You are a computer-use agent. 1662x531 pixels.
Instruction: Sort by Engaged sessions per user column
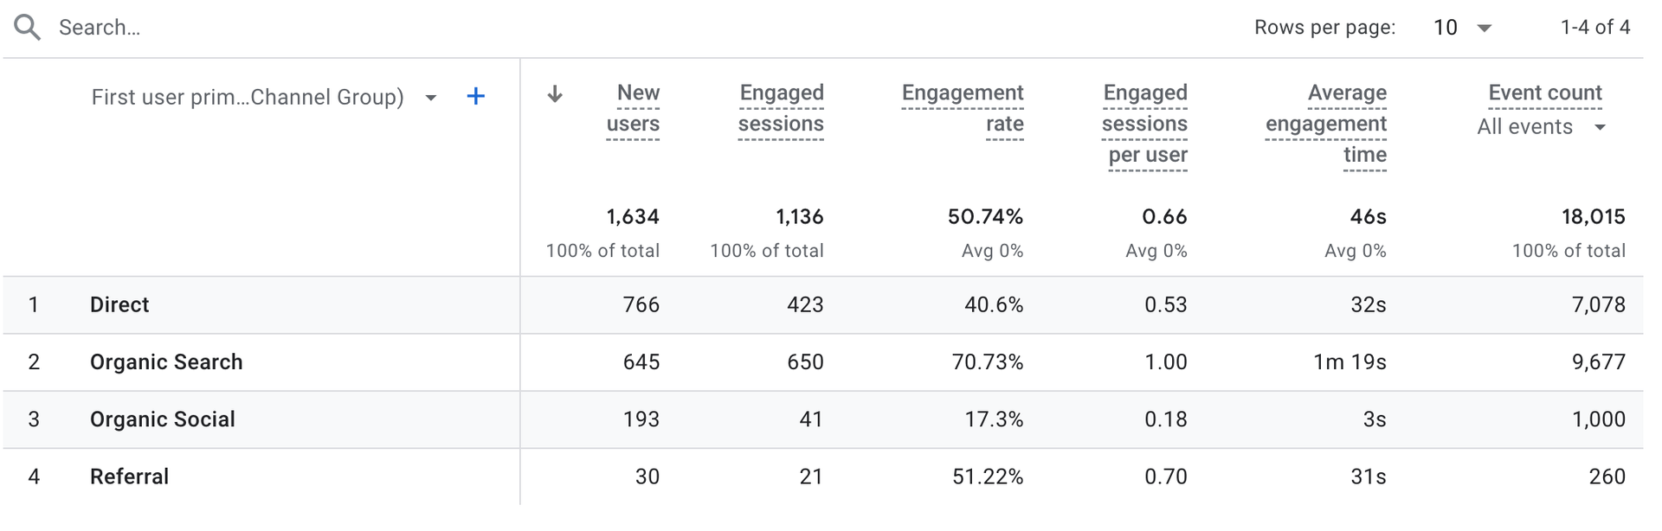[x=1145, y=124]
